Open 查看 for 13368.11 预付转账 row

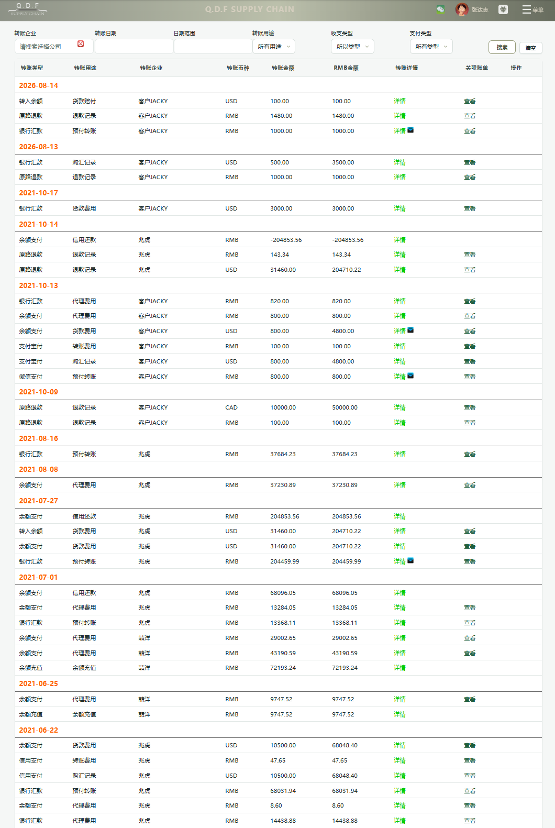click(470, 623)
